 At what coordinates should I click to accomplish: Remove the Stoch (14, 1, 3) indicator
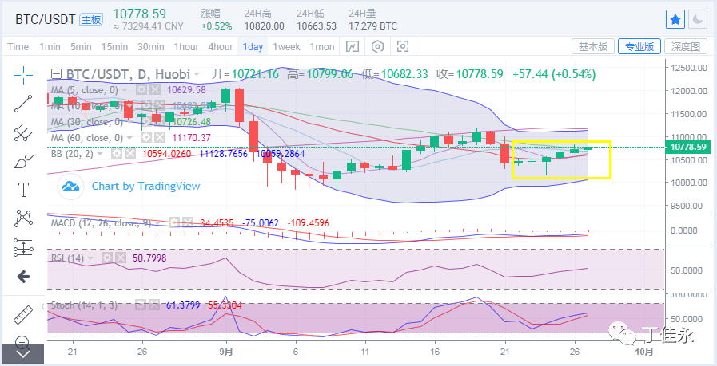pos(154,305)
